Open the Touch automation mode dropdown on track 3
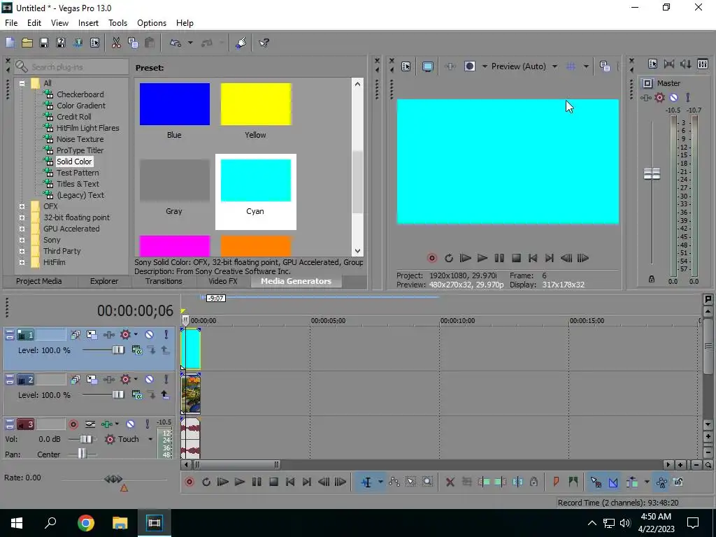The image size is (716, 537). pyautogui.click(x=150, y=439)
